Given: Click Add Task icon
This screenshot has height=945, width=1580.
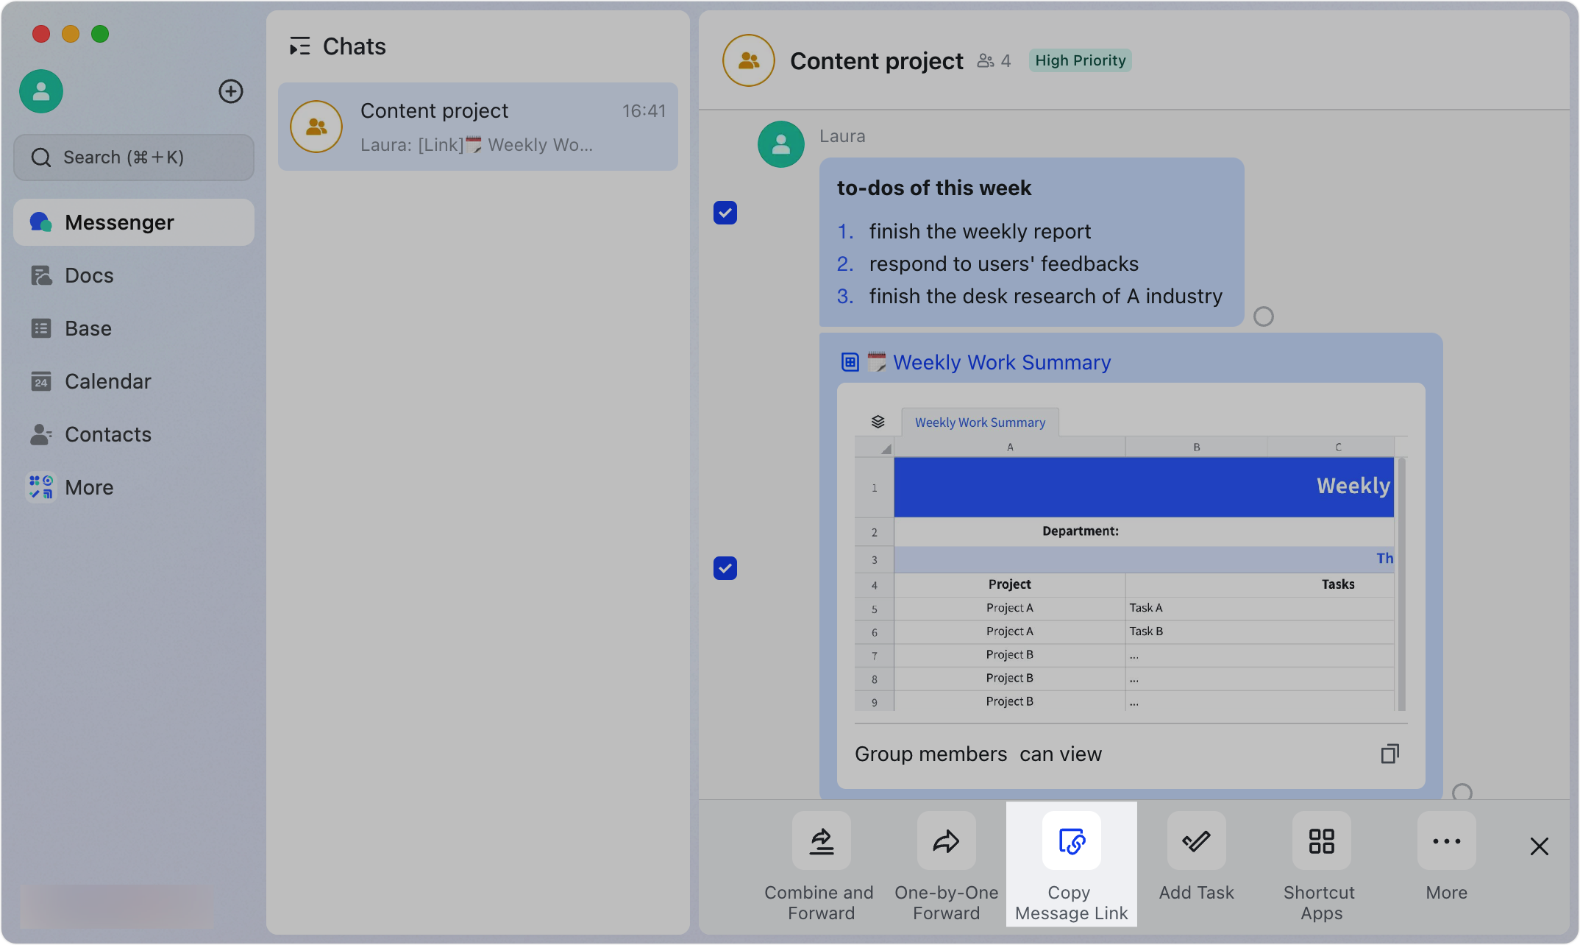Looking at the screenshot, I should (1196, 841).
